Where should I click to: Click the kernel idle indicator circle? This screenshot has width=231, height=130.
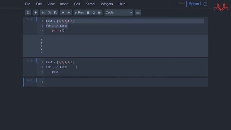click(x=205, y=4)
